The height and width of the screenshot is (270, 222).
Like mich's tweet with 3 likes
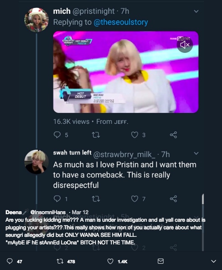(135, 135)
